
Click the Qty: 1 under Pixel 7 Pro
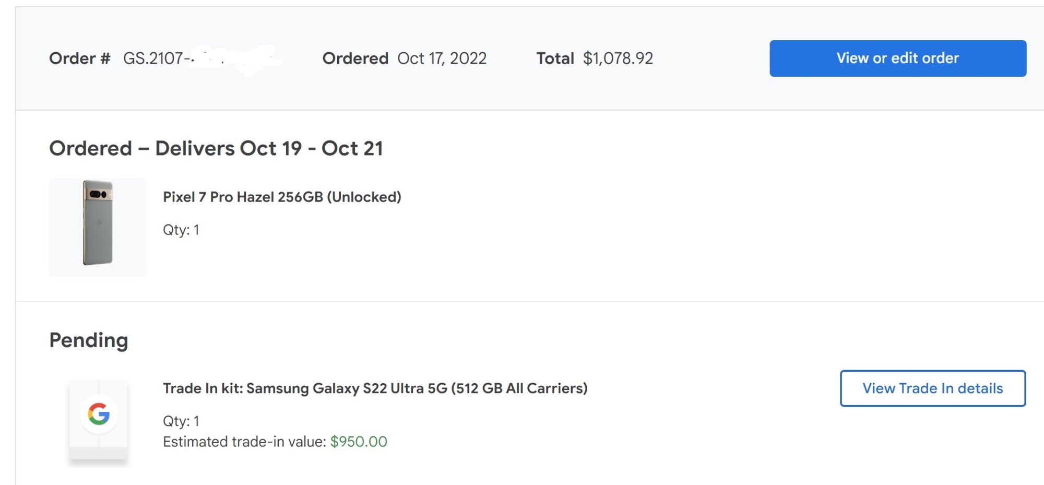coord(181,230)
